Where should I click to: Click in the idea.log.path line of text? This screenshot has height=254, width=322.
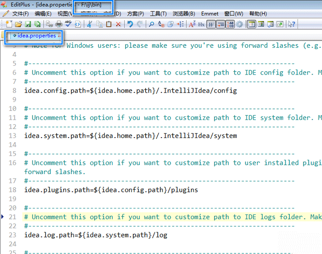(96, 235)
